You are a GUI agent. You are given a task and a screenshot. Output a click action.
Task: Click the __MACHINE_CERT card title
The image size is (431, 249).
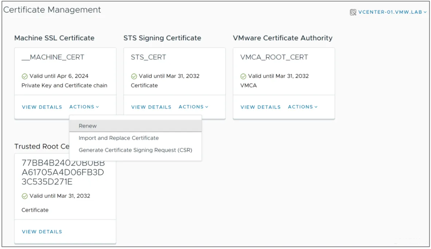tap(53, 57)
